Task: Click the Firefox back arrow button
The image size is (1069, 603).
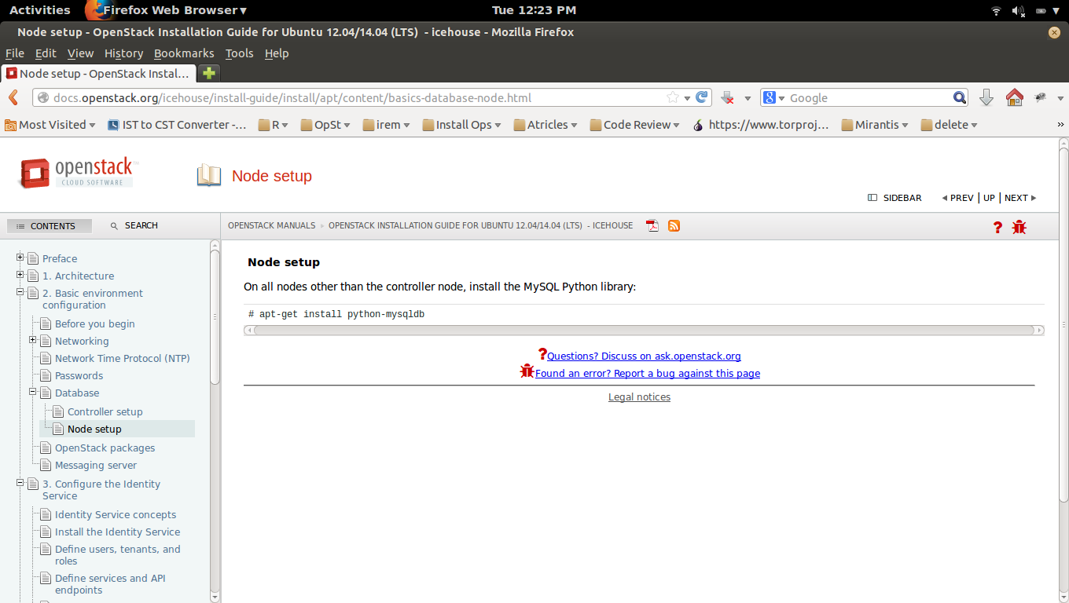Action: pyautogui.click(x=13, y=97)
